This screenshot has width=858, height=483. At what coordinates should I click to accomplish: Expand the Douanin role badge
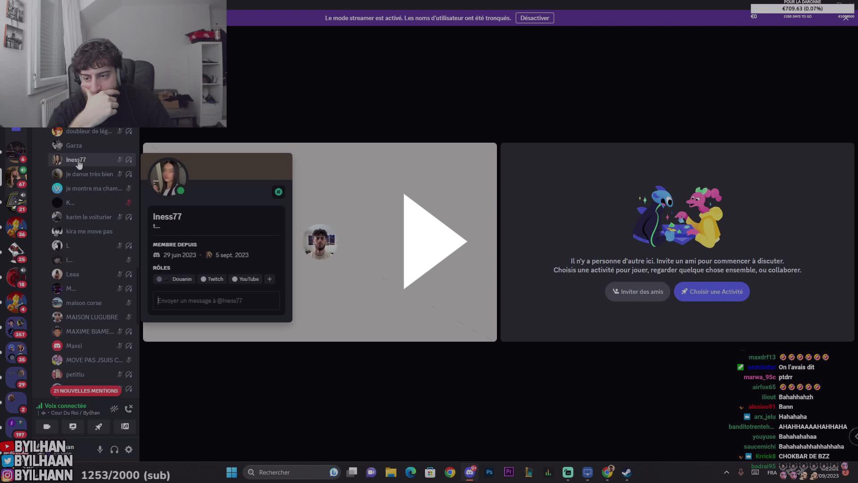[x=174, y=279]
